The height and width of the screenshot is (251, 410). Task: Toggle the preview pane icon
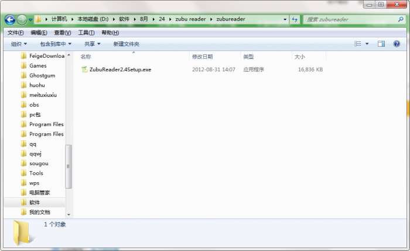381,44
